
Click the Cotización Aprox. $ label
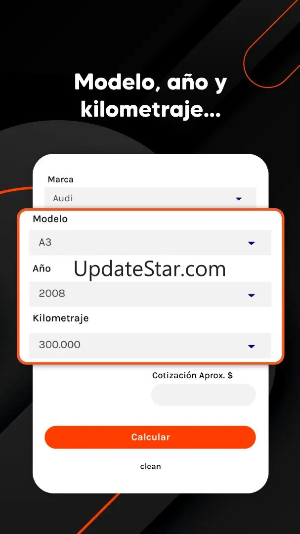192,375
